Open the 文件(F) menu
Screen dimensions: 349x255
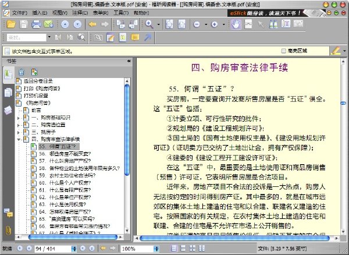click(x=19, y=13)
